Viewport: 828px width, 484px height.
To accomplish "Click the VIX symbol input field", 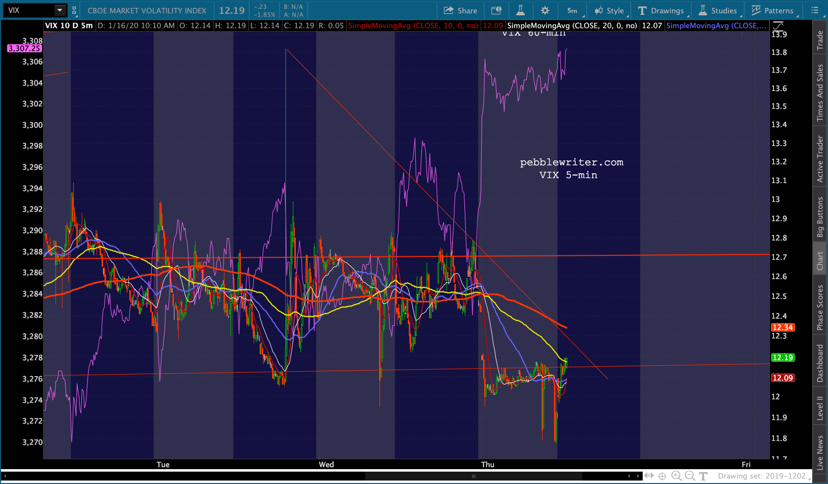I will click(30, 10).
